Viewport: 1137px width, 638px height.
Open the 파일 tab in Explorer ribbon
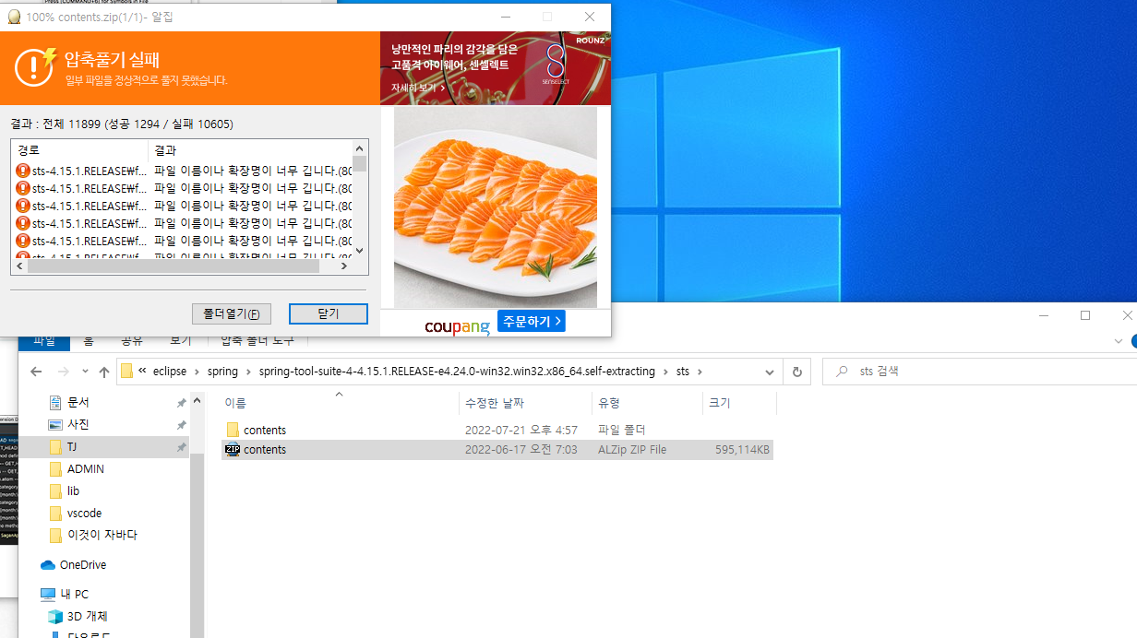coord(43,340)
